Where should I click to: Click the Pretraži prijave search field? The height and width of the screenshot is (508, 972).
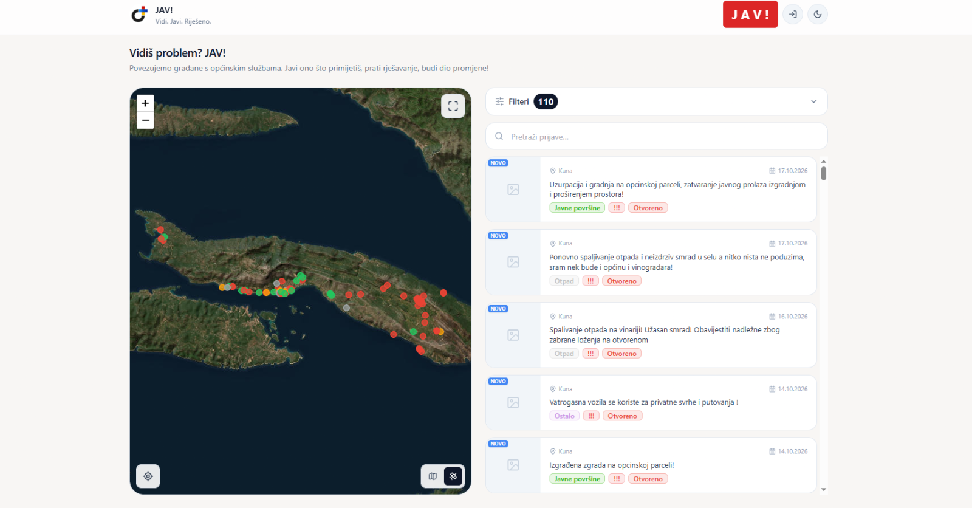(x=657, y=136)
